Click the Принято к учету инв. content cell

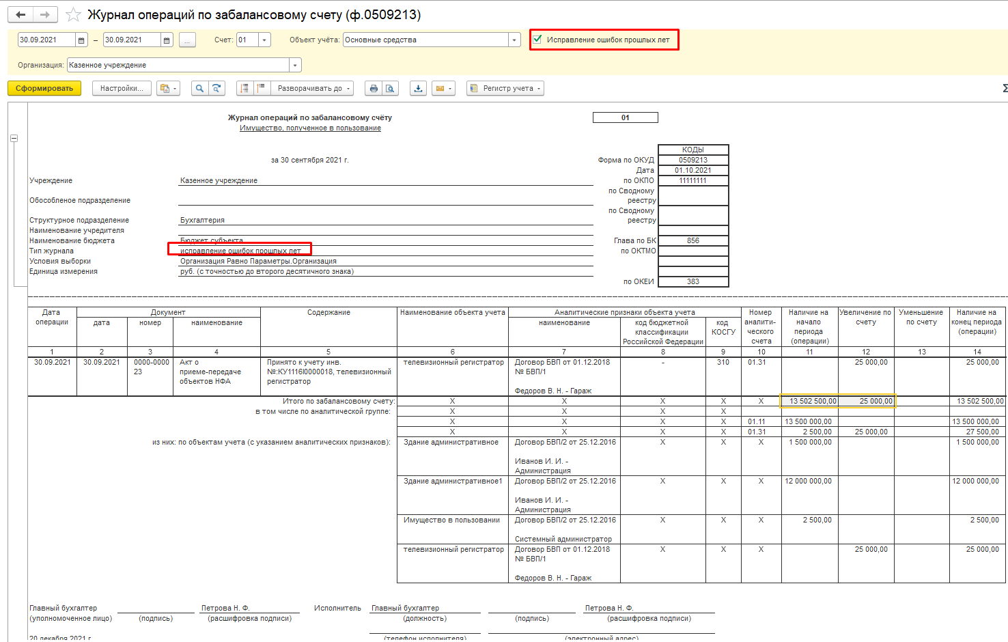point(328,376)
